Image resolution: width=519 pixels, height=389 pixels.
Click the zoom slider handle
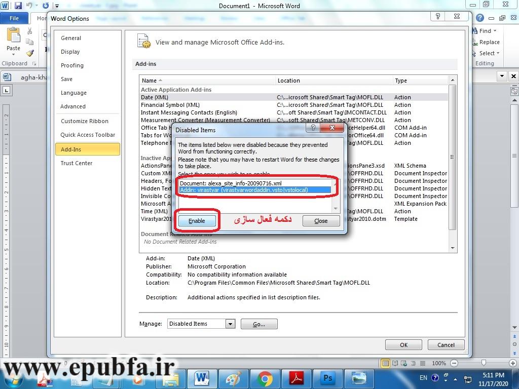point(484,363)
